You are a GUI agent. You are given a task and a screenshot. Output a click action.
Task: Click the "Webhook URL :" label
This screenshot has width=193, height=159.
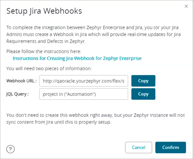point(21,81)
